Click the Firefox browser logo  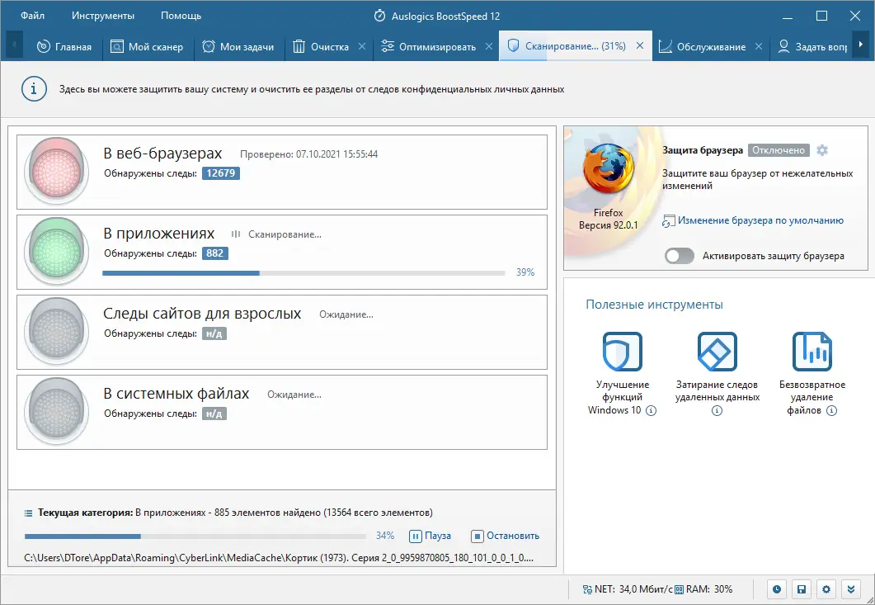609,168
